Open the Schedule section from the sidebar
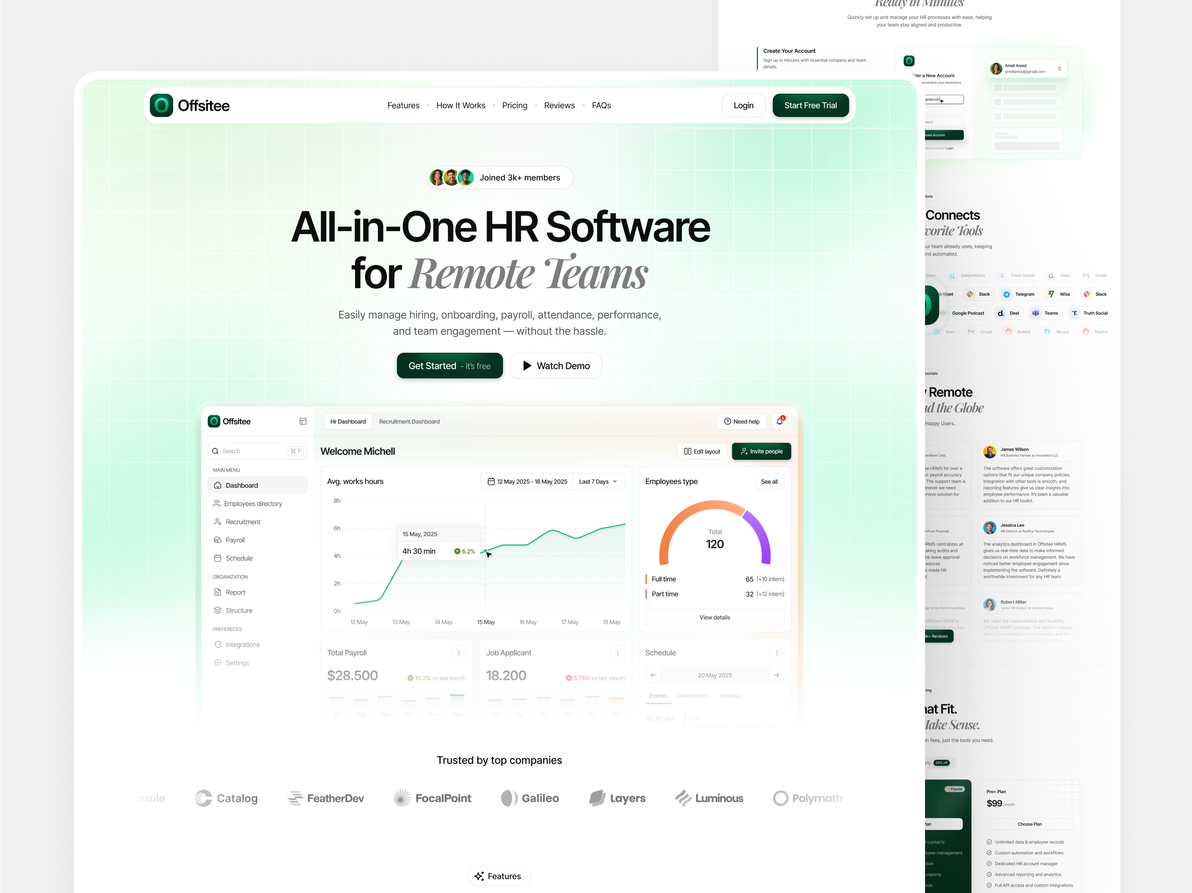 239,558
